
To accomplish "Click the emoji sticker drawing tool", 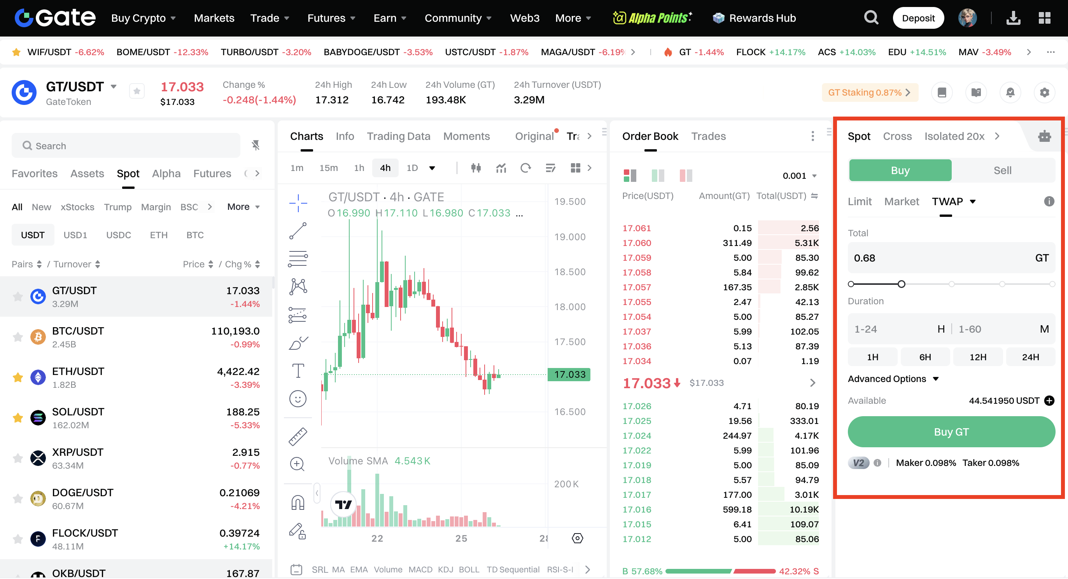I will coord(298,399).
